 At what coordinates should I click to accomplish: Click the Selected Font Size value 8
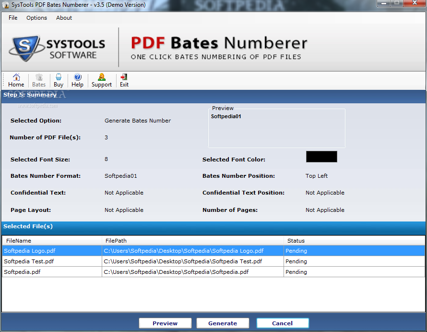[106, 159]
